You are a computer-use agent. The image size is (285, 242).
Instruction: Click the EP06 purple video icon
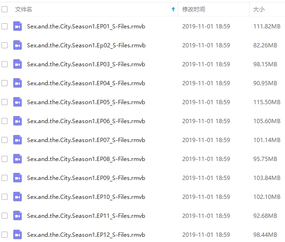(18, 121)
